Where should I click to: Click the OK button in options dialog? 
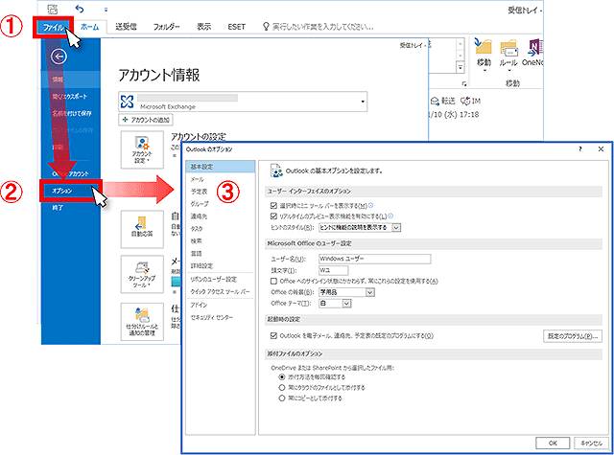(553, 444)
